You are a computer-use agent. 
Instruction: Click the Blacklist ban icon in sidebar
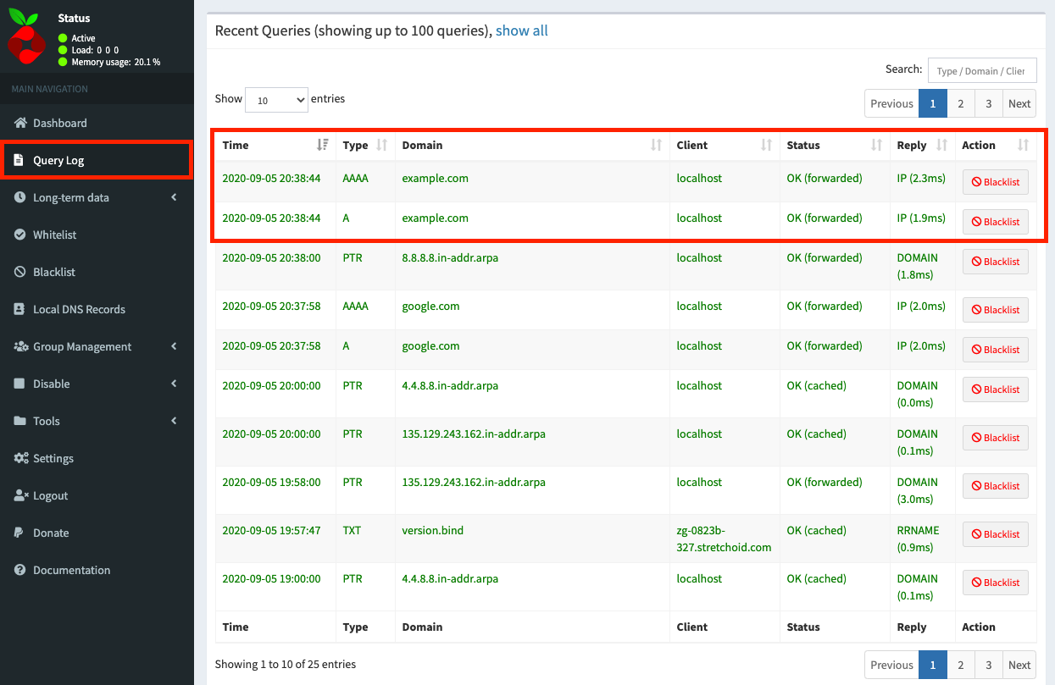tap(20, 272)
